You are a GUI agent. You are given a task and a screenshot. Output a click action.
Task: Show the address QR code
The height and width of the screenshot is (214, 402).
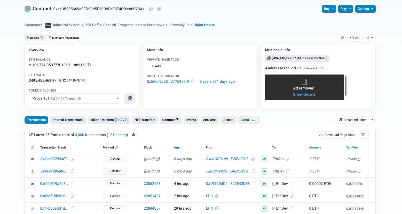click(159, 9)
